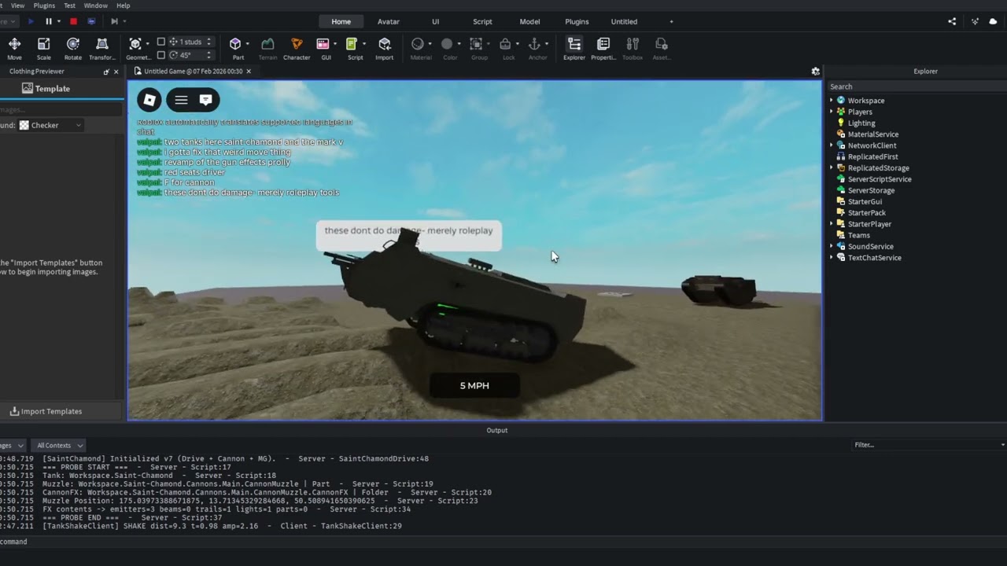
Task: Open the Plugins menu
Action: point(44,6)
